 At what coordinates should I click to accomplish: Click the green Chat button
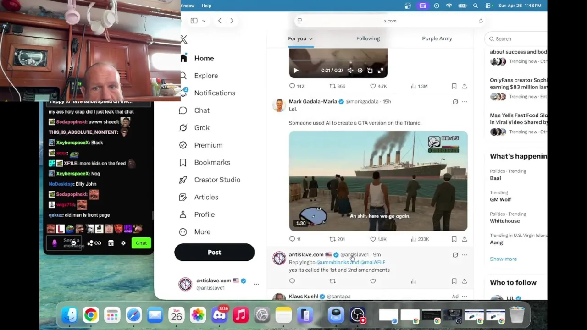pyautogui.click(x=141, y=243)
